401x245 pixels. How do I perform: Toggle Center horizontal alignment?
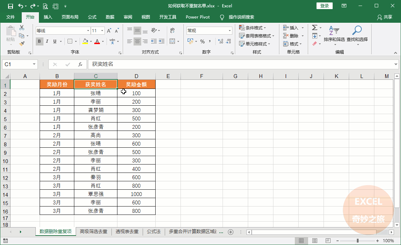pyautogui.click(x=137, y=41)
